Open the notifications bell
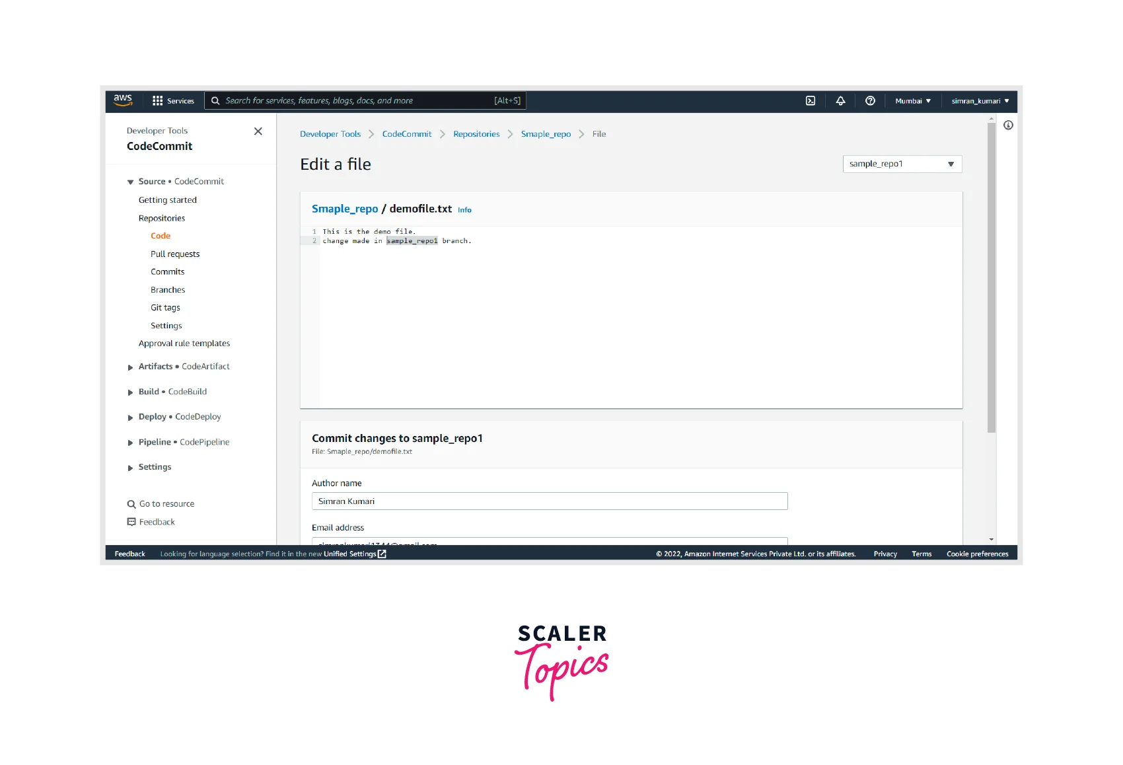 point(840,101)
